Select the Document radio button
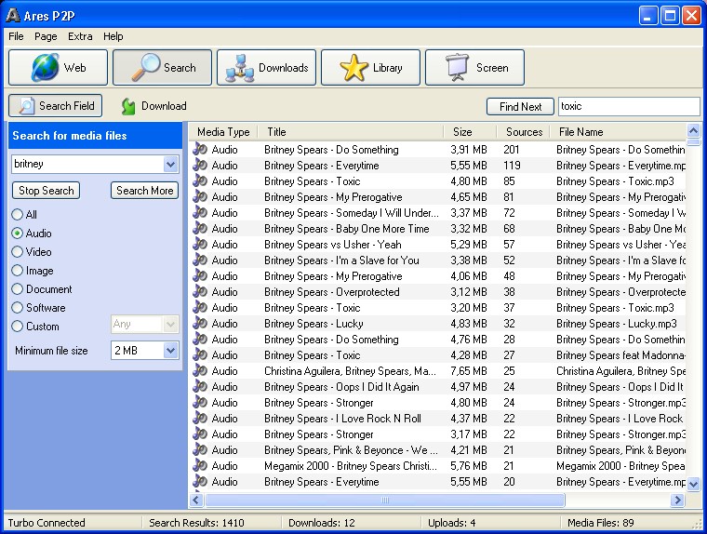The height and width of the screenshot is (534, 707). pos(17,289)
